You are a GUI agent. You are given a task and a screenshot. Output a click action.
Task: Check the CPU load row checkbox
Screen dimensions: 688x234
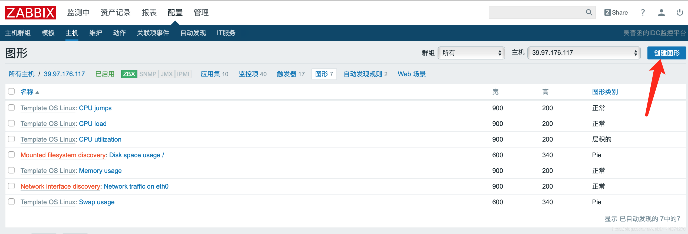click(11, 123)
